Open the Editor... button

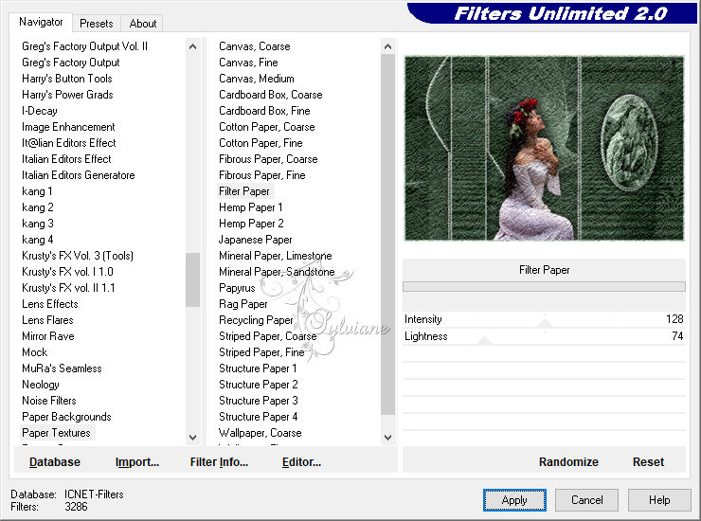pyautogui.click(x=301, y=462)
